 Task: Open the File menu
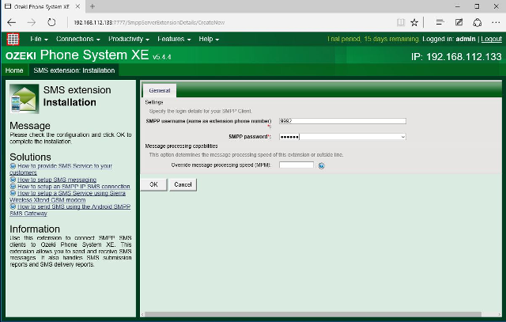[39, 39]
